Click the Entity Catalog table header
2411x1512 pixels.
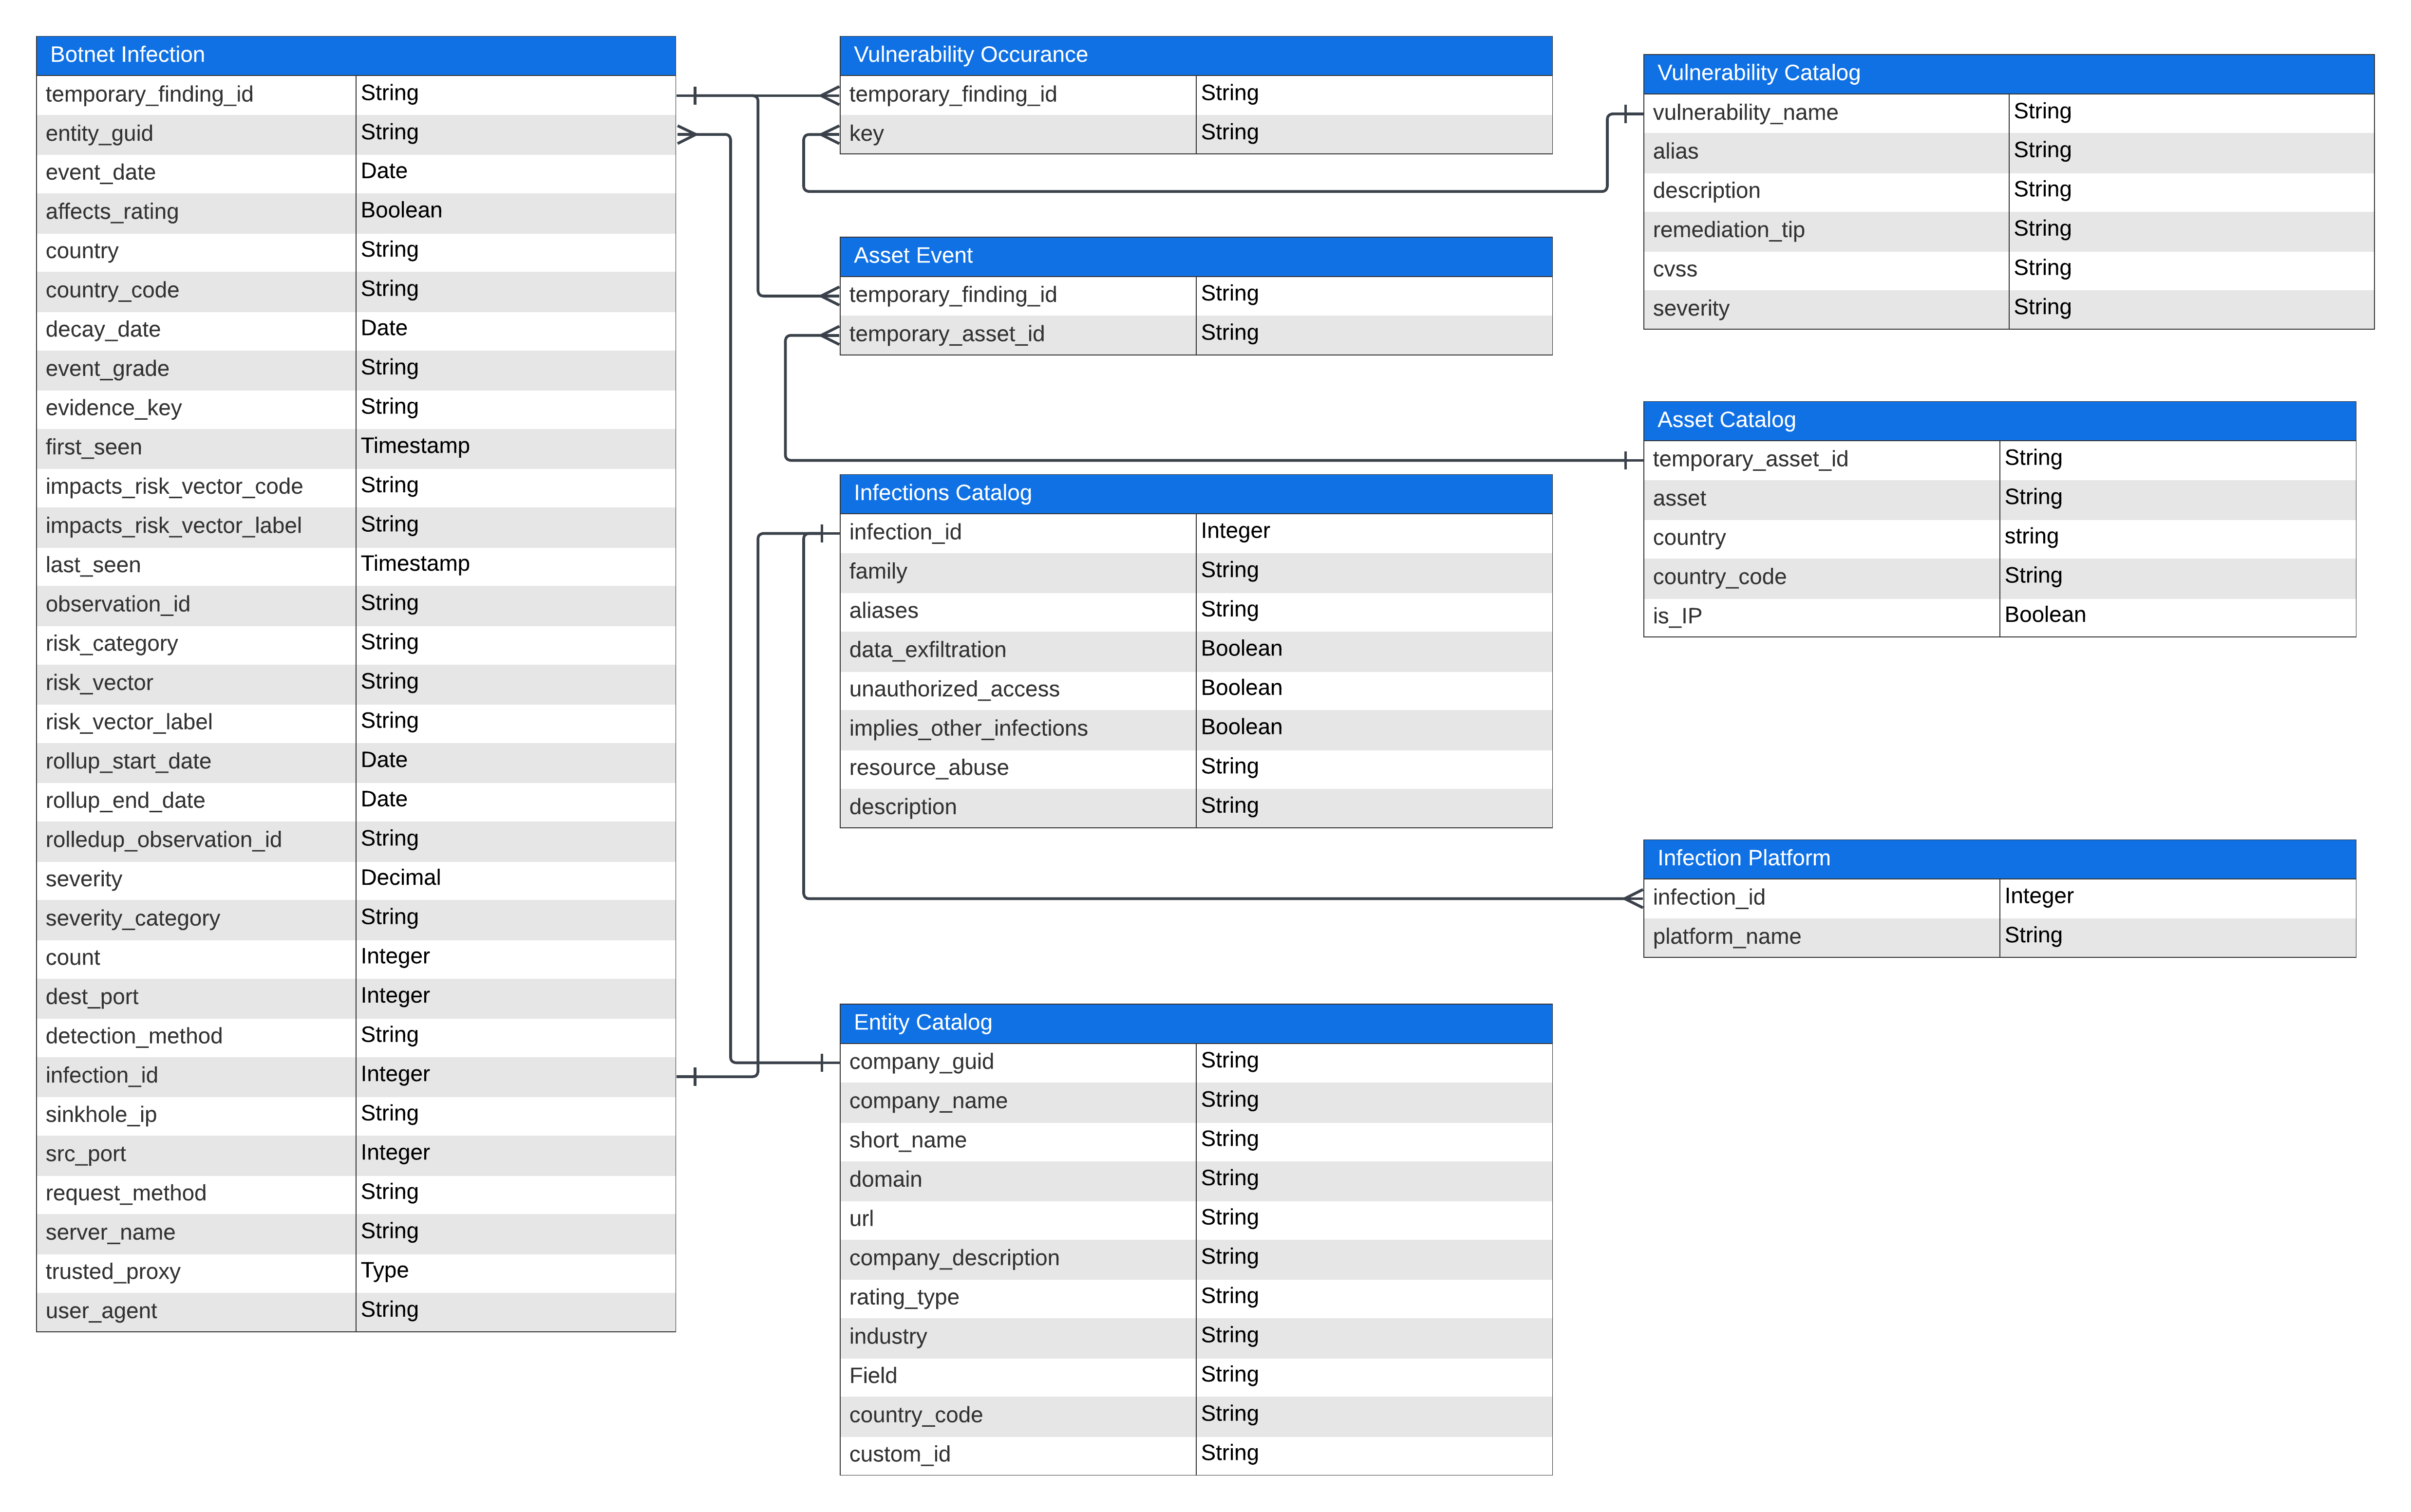click(1195, 1023)
